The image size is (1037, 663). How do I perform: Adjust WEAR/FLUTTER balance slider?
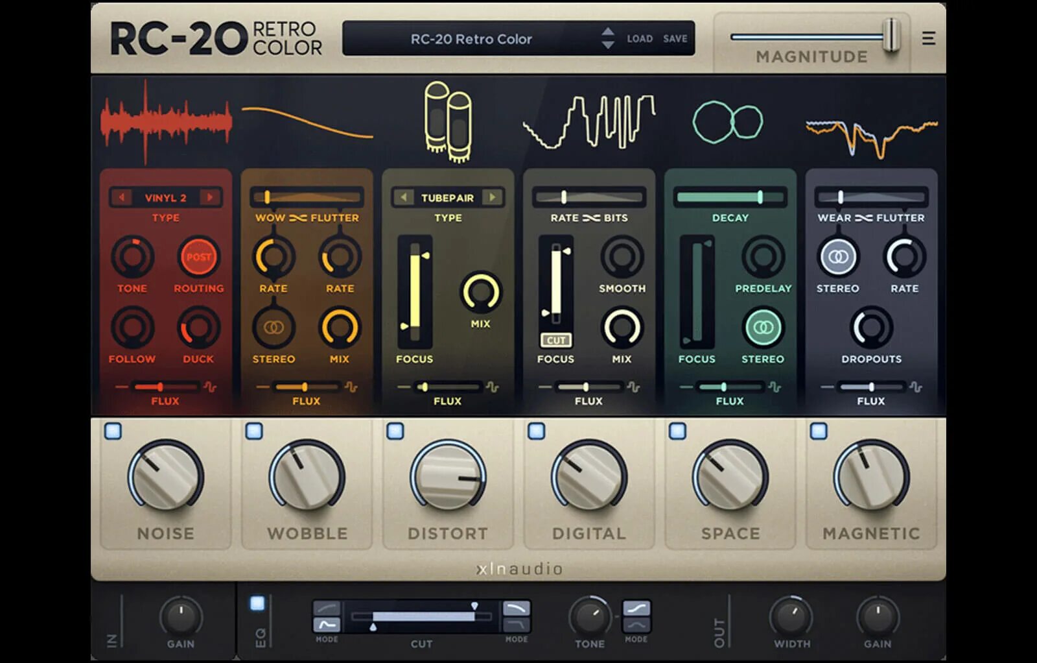coord(871,197)
